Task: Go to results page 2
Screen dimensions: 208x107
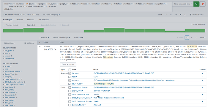Action: [191, 38]
